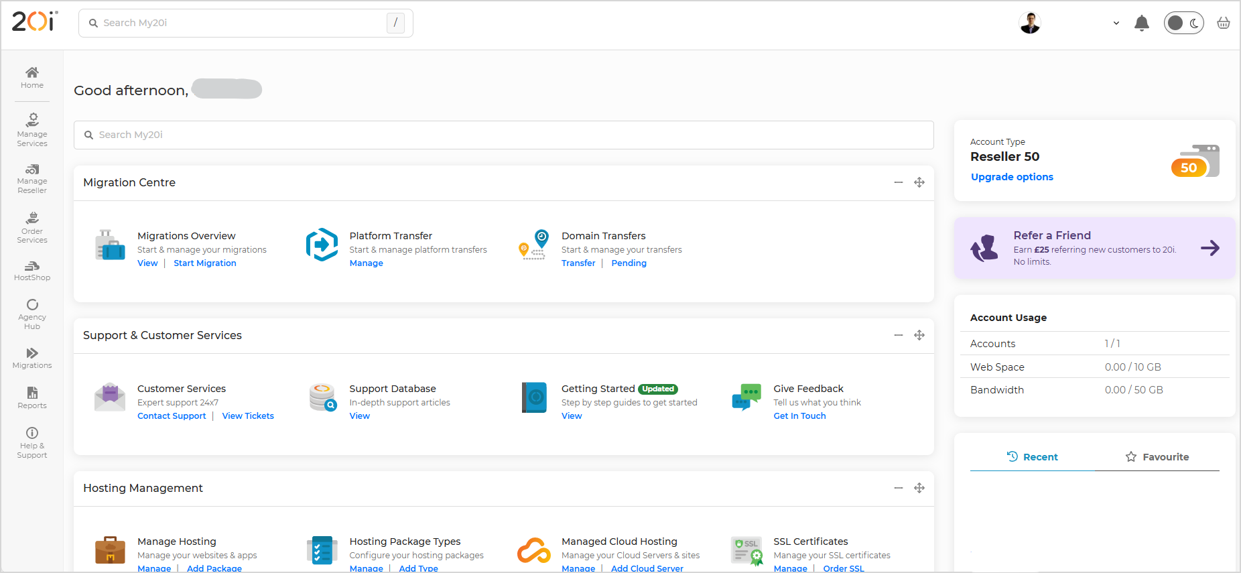Viewport: 1241px width, 573px height.
Task: Toggle dark mode switch
Action: tap(1184, 23)
